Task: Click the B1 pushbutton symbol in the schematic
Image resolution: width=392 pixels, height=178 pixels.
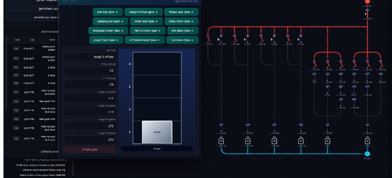Action: pos(220,39)
